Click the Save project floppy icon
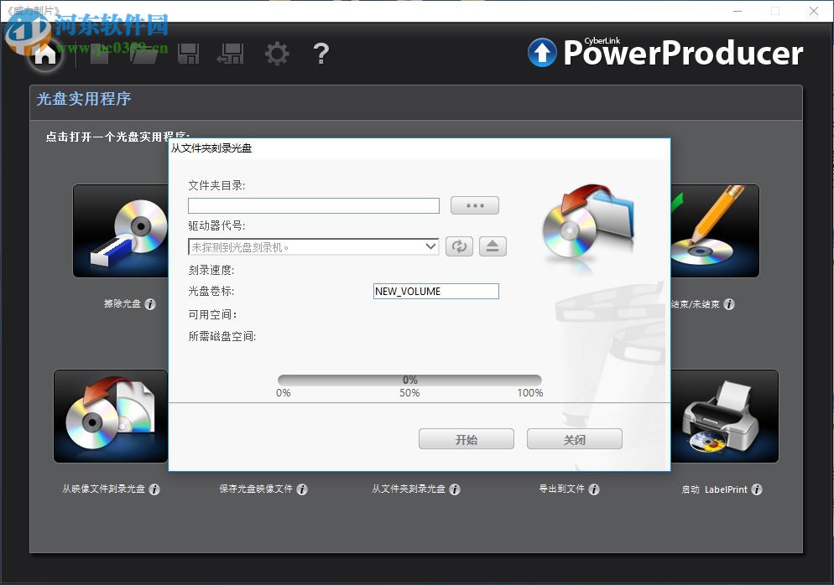 tap(189, 54)
